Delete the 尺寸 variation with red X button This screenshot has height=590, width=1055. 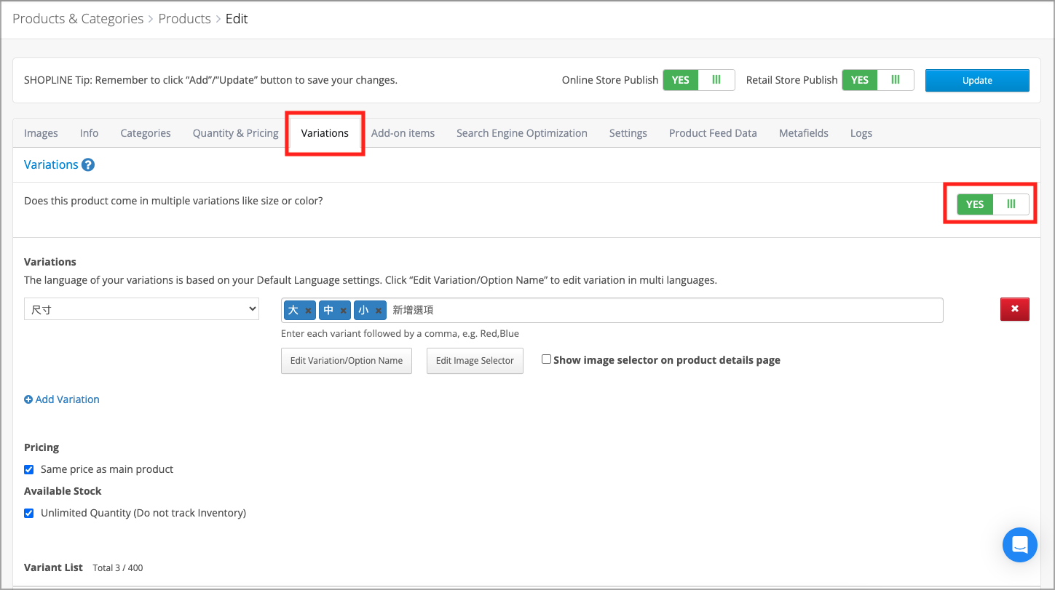coord(1015,309)
